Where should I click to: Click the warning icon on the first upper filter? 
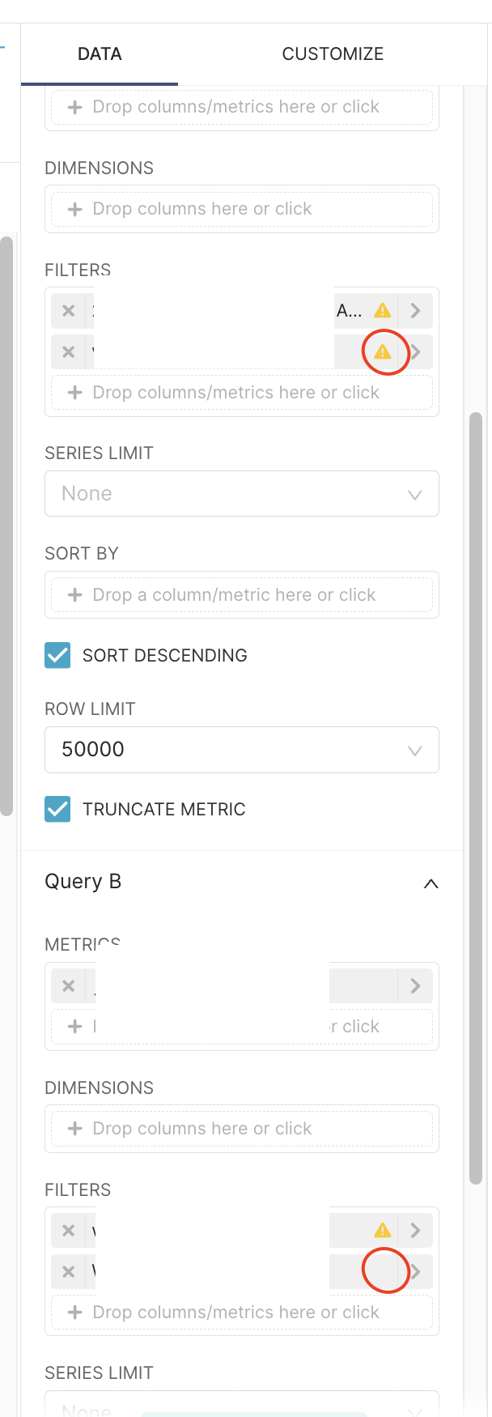(383, 310)
